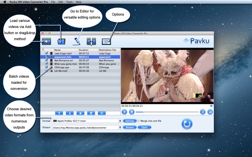This screenshot has height=157, width=252.
Task: Uncheck the CDImage.ape checkbox
Action: (46, 67)
